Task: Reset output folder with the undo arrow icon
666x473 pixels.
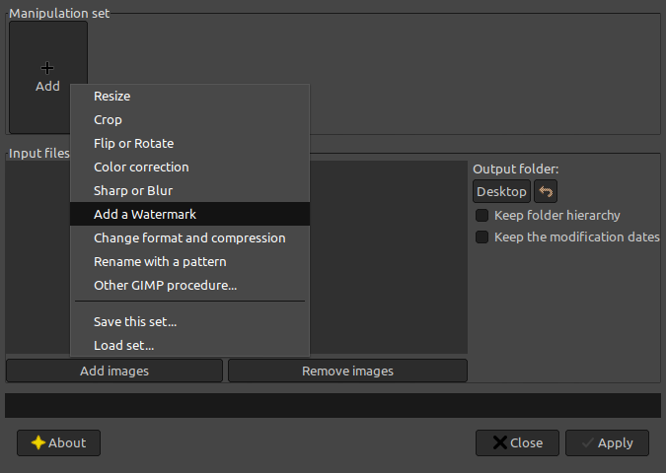Action: tap(546, 191)
